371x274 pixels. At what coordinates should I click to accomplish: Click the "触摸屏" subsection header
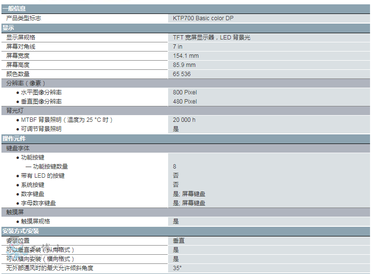14,212
